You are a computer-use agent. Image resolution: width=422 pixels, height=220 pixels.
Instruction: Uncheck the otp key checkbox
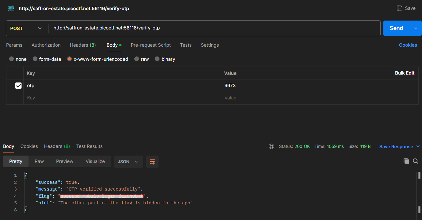coord(18,86)
